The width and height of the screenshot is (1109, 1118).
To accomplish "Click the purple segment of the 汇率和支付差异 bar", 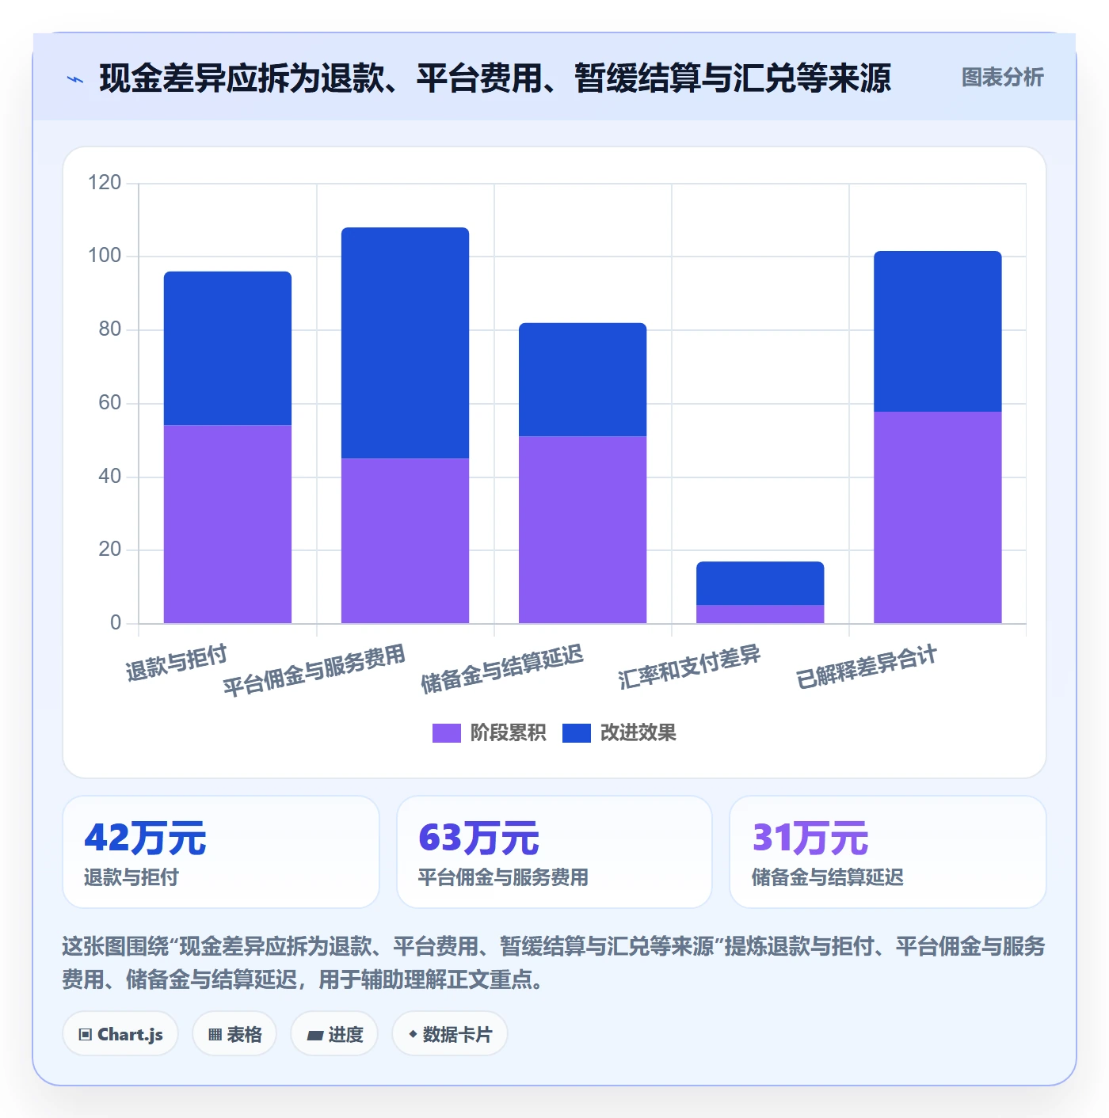I will (x=760, y=614).
